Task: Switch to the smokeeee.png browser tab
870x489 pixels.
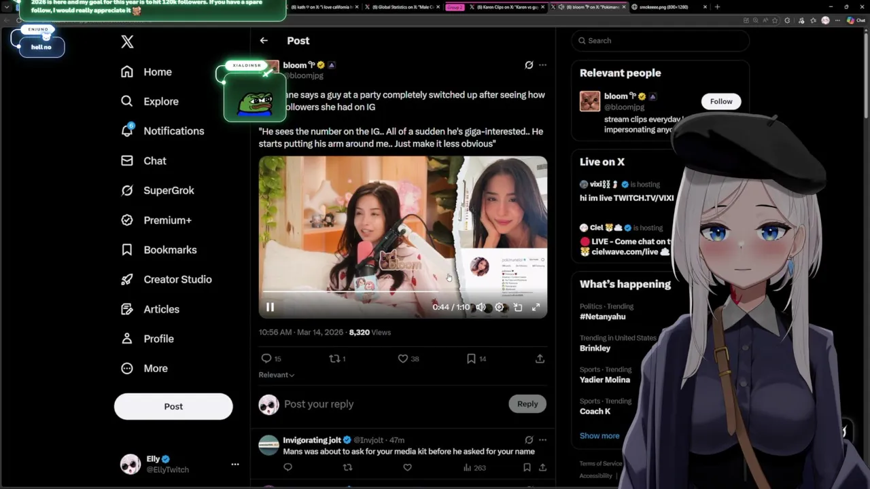Action: [669, 7]
